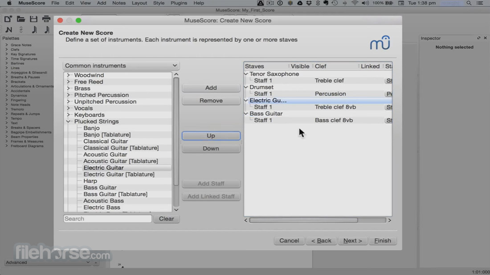Click the Bass clef 8vb cell
Image resolution: width=490 pixels, height=275 pixels.
pos(334,120)
